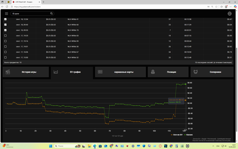Uncheck the сент. 18, 12:54 session
This screenshot has width=238, height=149.
click(5, 19)
